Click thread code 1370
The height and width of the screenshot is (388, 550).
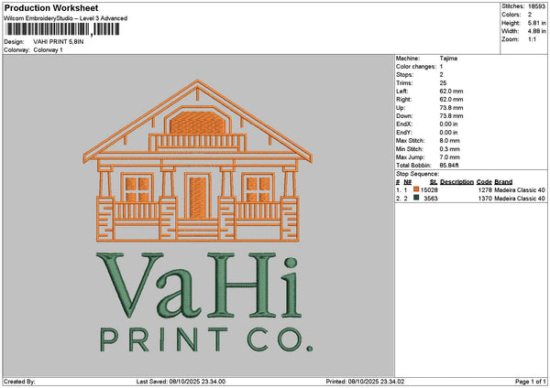[x=485, y=199]
